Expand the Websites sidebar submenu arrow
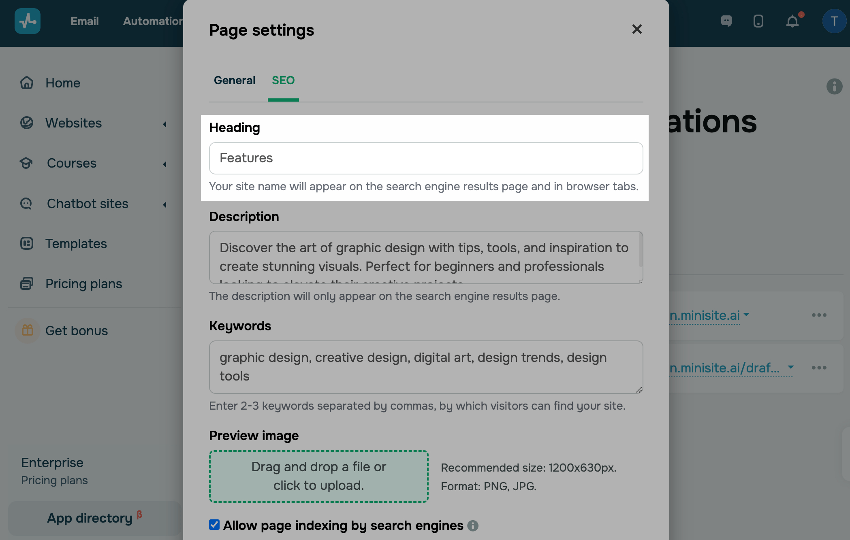Viewport: 850px width, 540px height. (x=165, y=124)
